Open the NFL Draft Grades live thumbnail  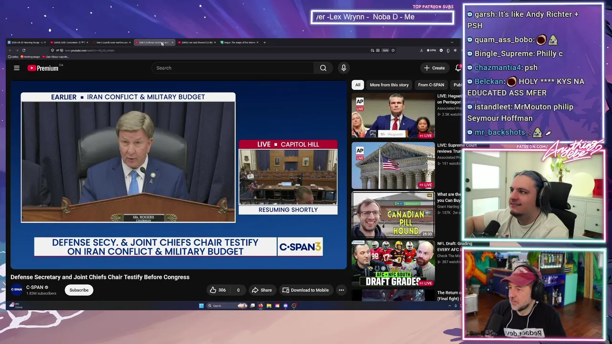tap(393, 263)
